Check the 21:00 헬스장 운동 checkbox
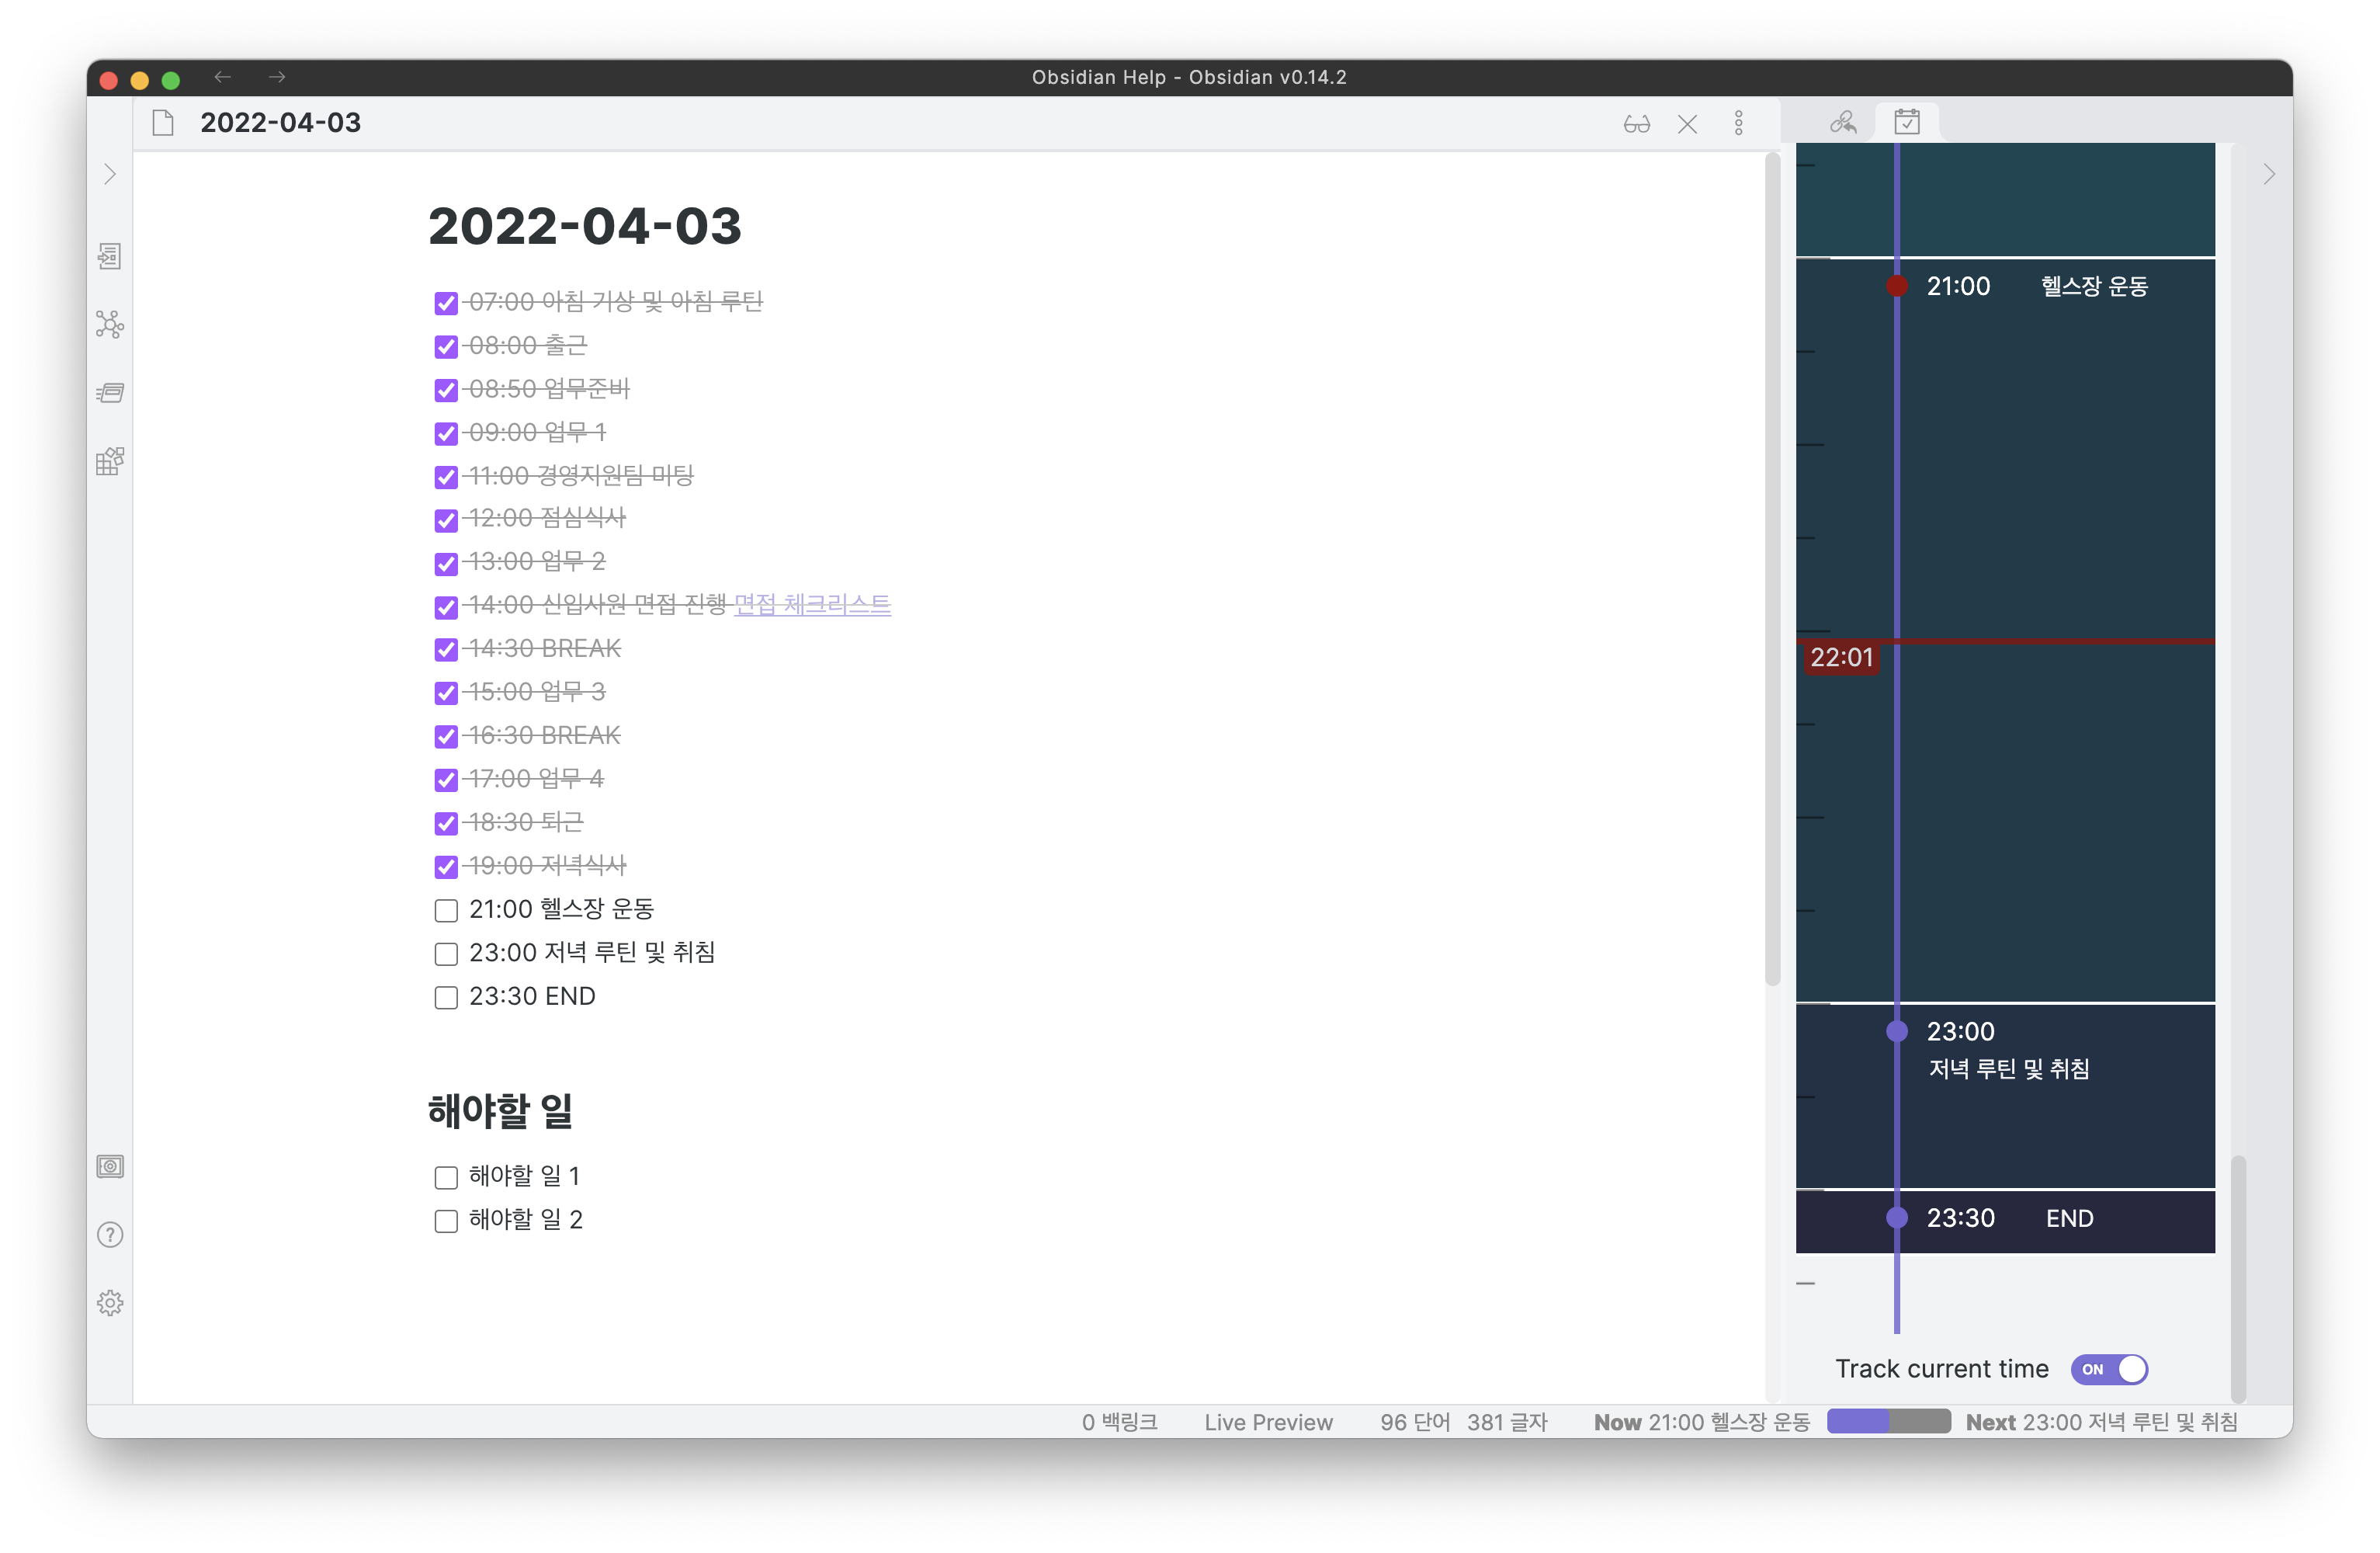The height and width of the screenshot is (1553, 2380). tap(446, 910)
